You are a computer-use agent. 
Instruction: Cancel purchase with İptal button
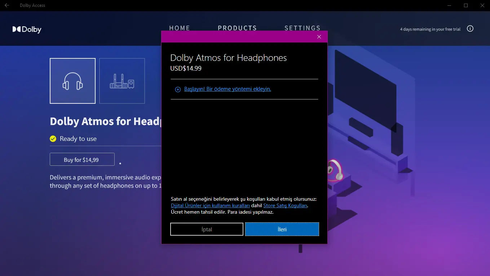(207, 229)
